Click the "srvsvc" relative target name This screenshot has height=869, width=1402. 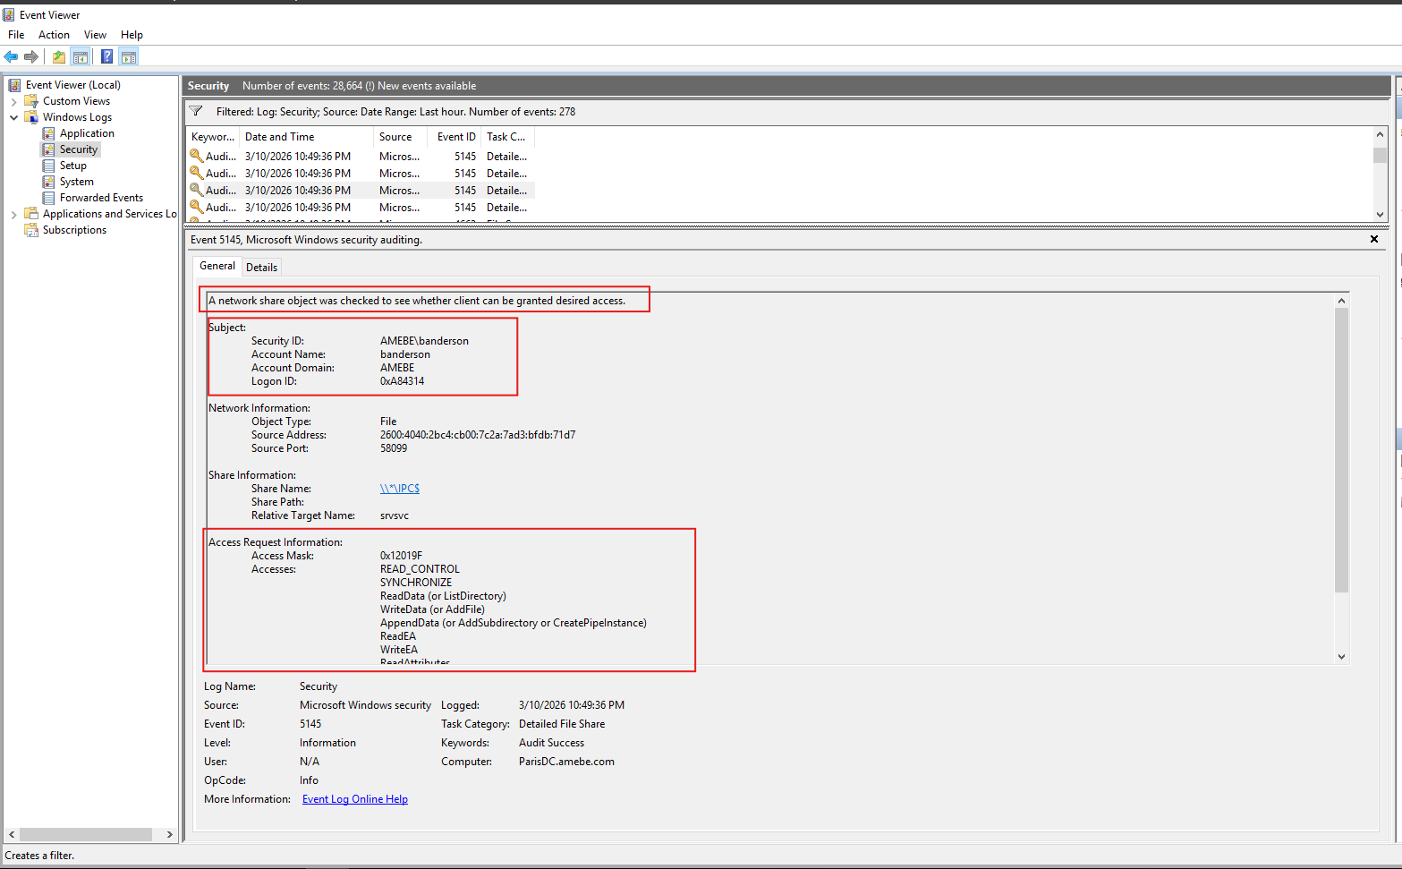point(395,515)
